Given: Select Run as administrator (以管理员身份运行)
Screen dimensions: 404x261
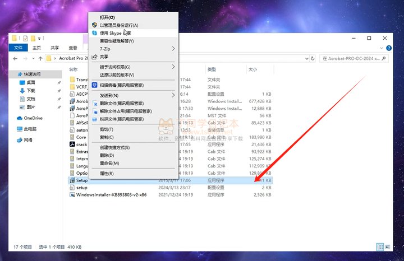Looking at the screenshot, I should coord(133,25).
